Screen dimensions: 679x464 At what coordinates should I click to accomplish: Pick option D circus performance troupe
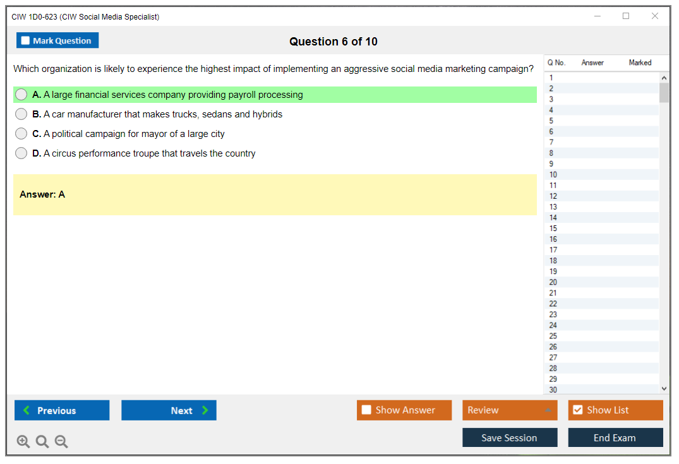point(21,153)
